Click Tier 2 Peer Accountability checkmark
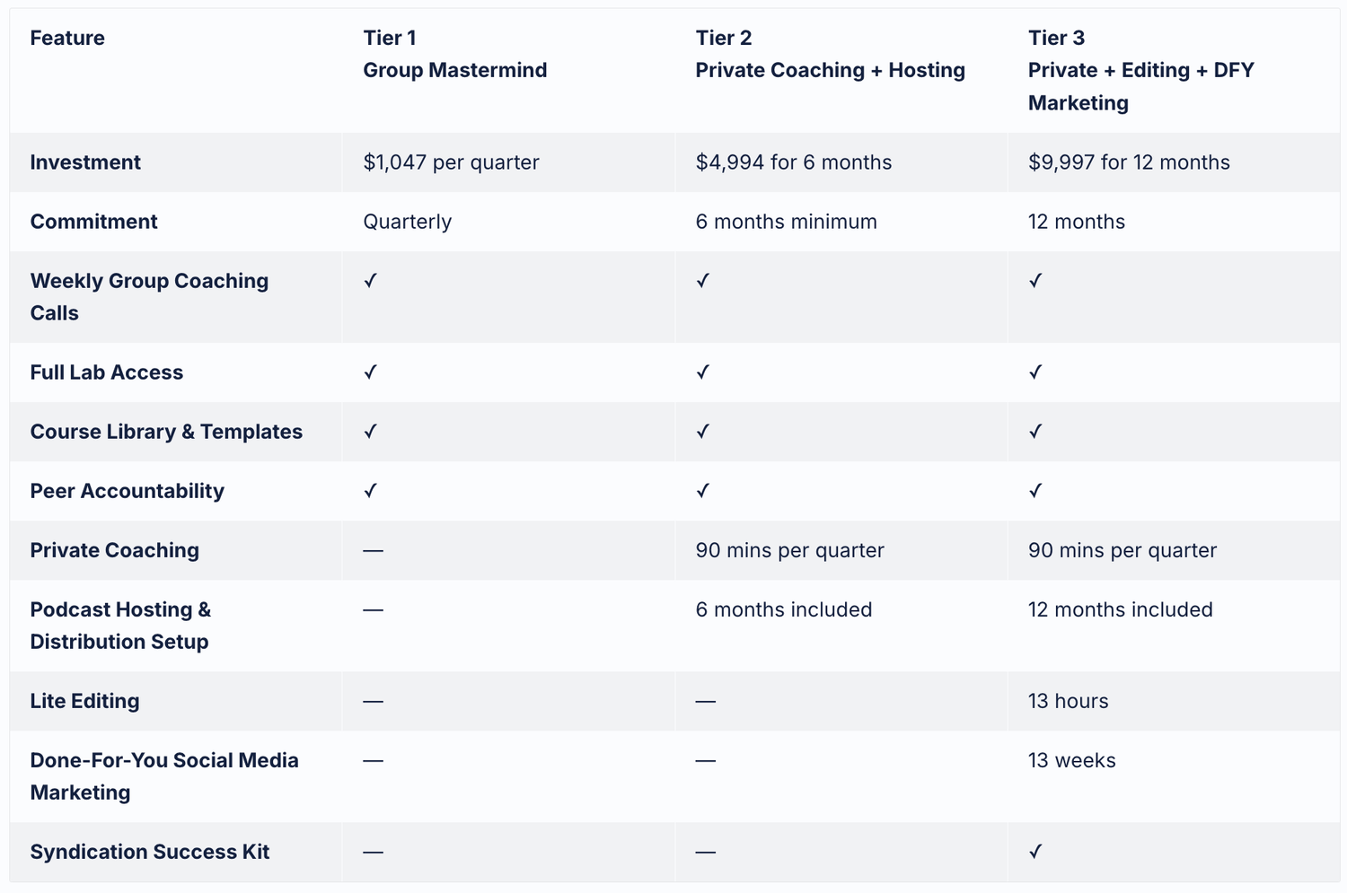Viewport: 1347px width, 893px height. point(702,491)
